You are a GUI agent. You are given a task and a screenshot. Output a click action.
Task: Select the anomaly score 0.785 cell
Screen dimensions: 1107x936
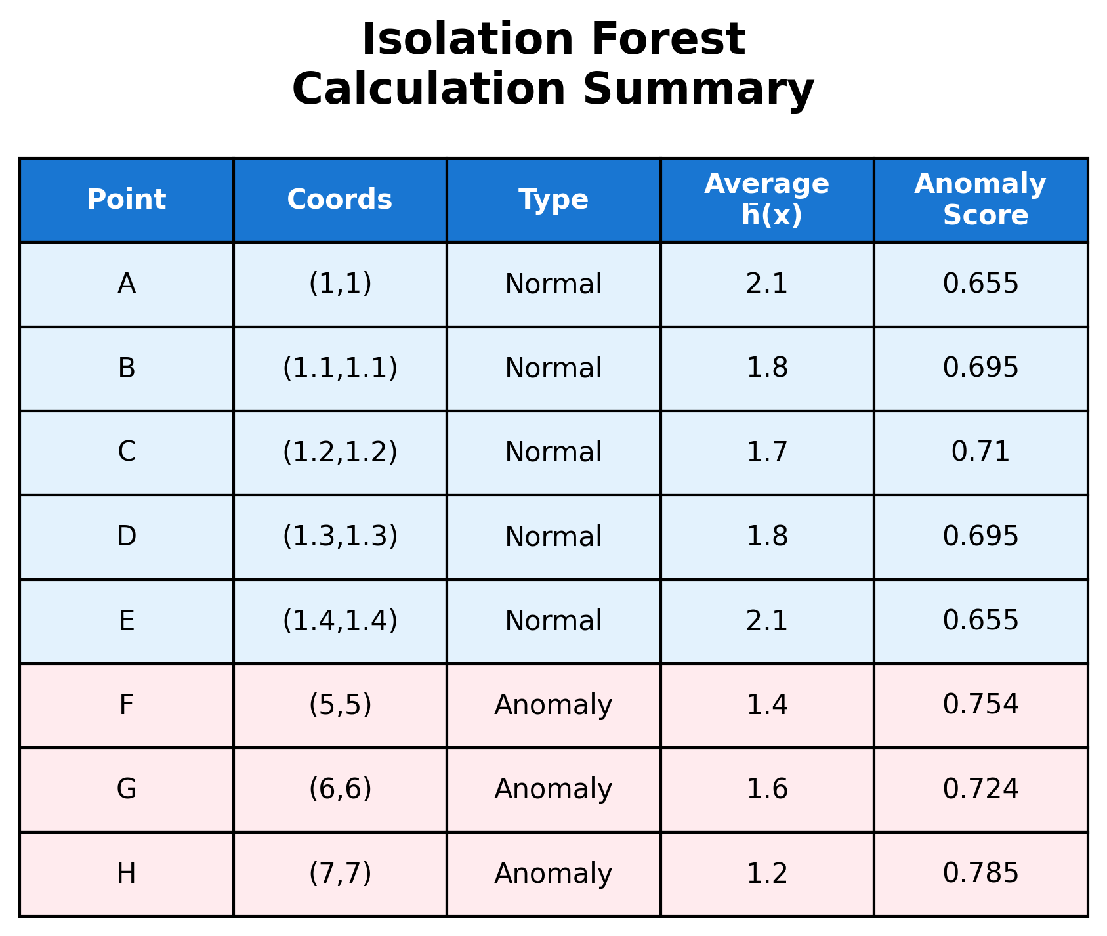point(980,874)
